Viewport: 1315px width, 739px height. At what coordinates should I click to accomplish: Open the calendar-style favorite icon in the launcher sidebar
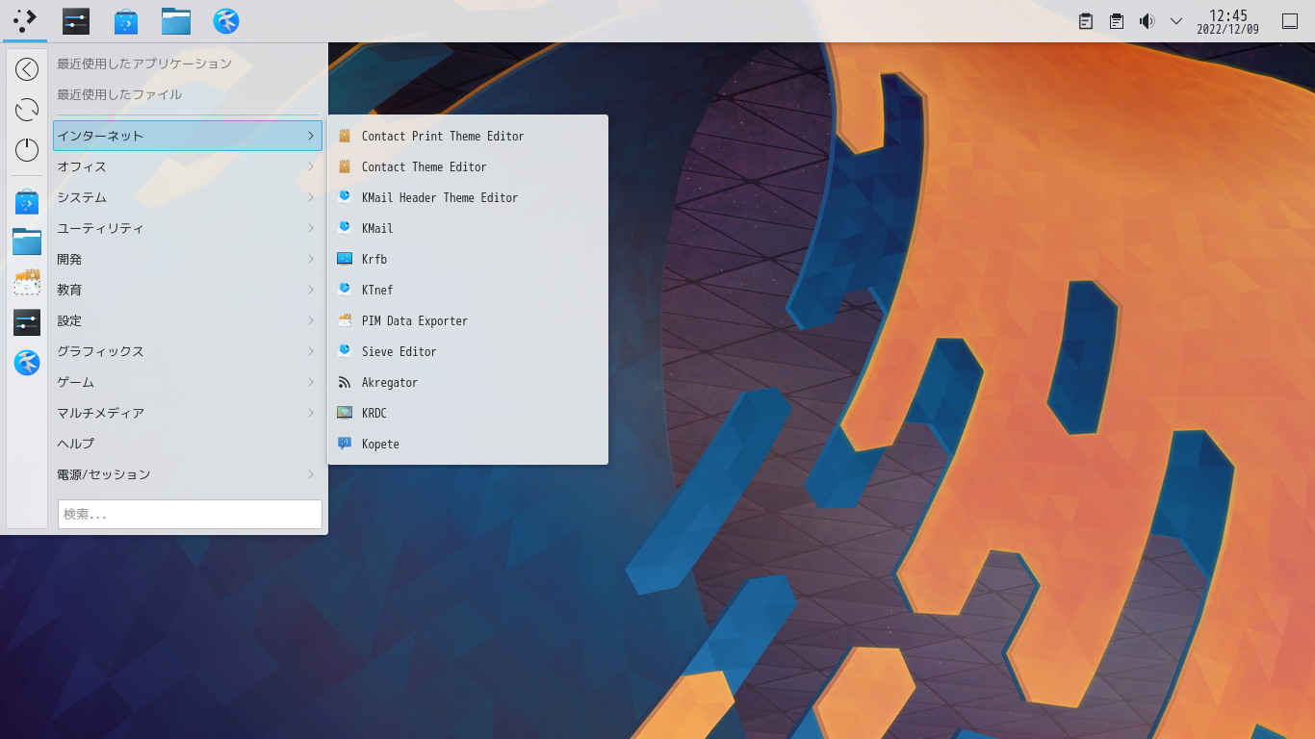coord(27,282)
